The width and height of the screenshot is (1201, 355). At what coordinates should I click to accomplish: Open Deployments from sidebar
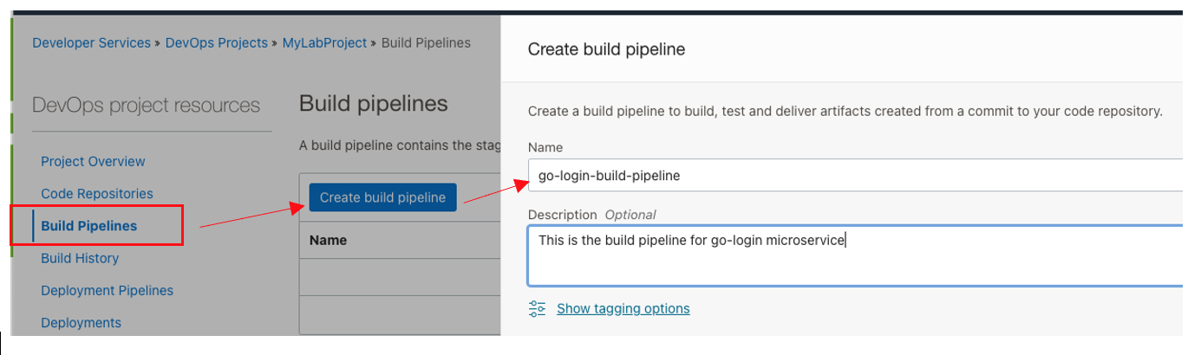[x=81, y=322]
